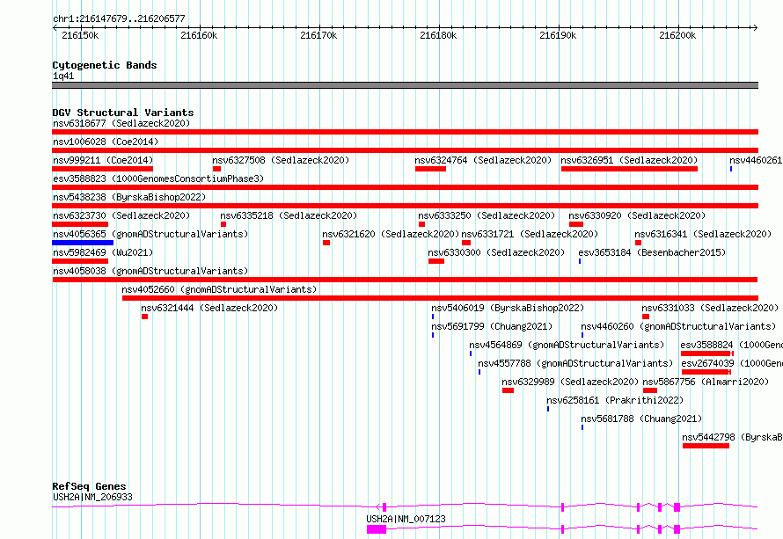Click nsv5438238 (ByrskaBishop2022) label
Viewport: 783px width, 539px height.
pyautogui.click(x=129, y=197)
